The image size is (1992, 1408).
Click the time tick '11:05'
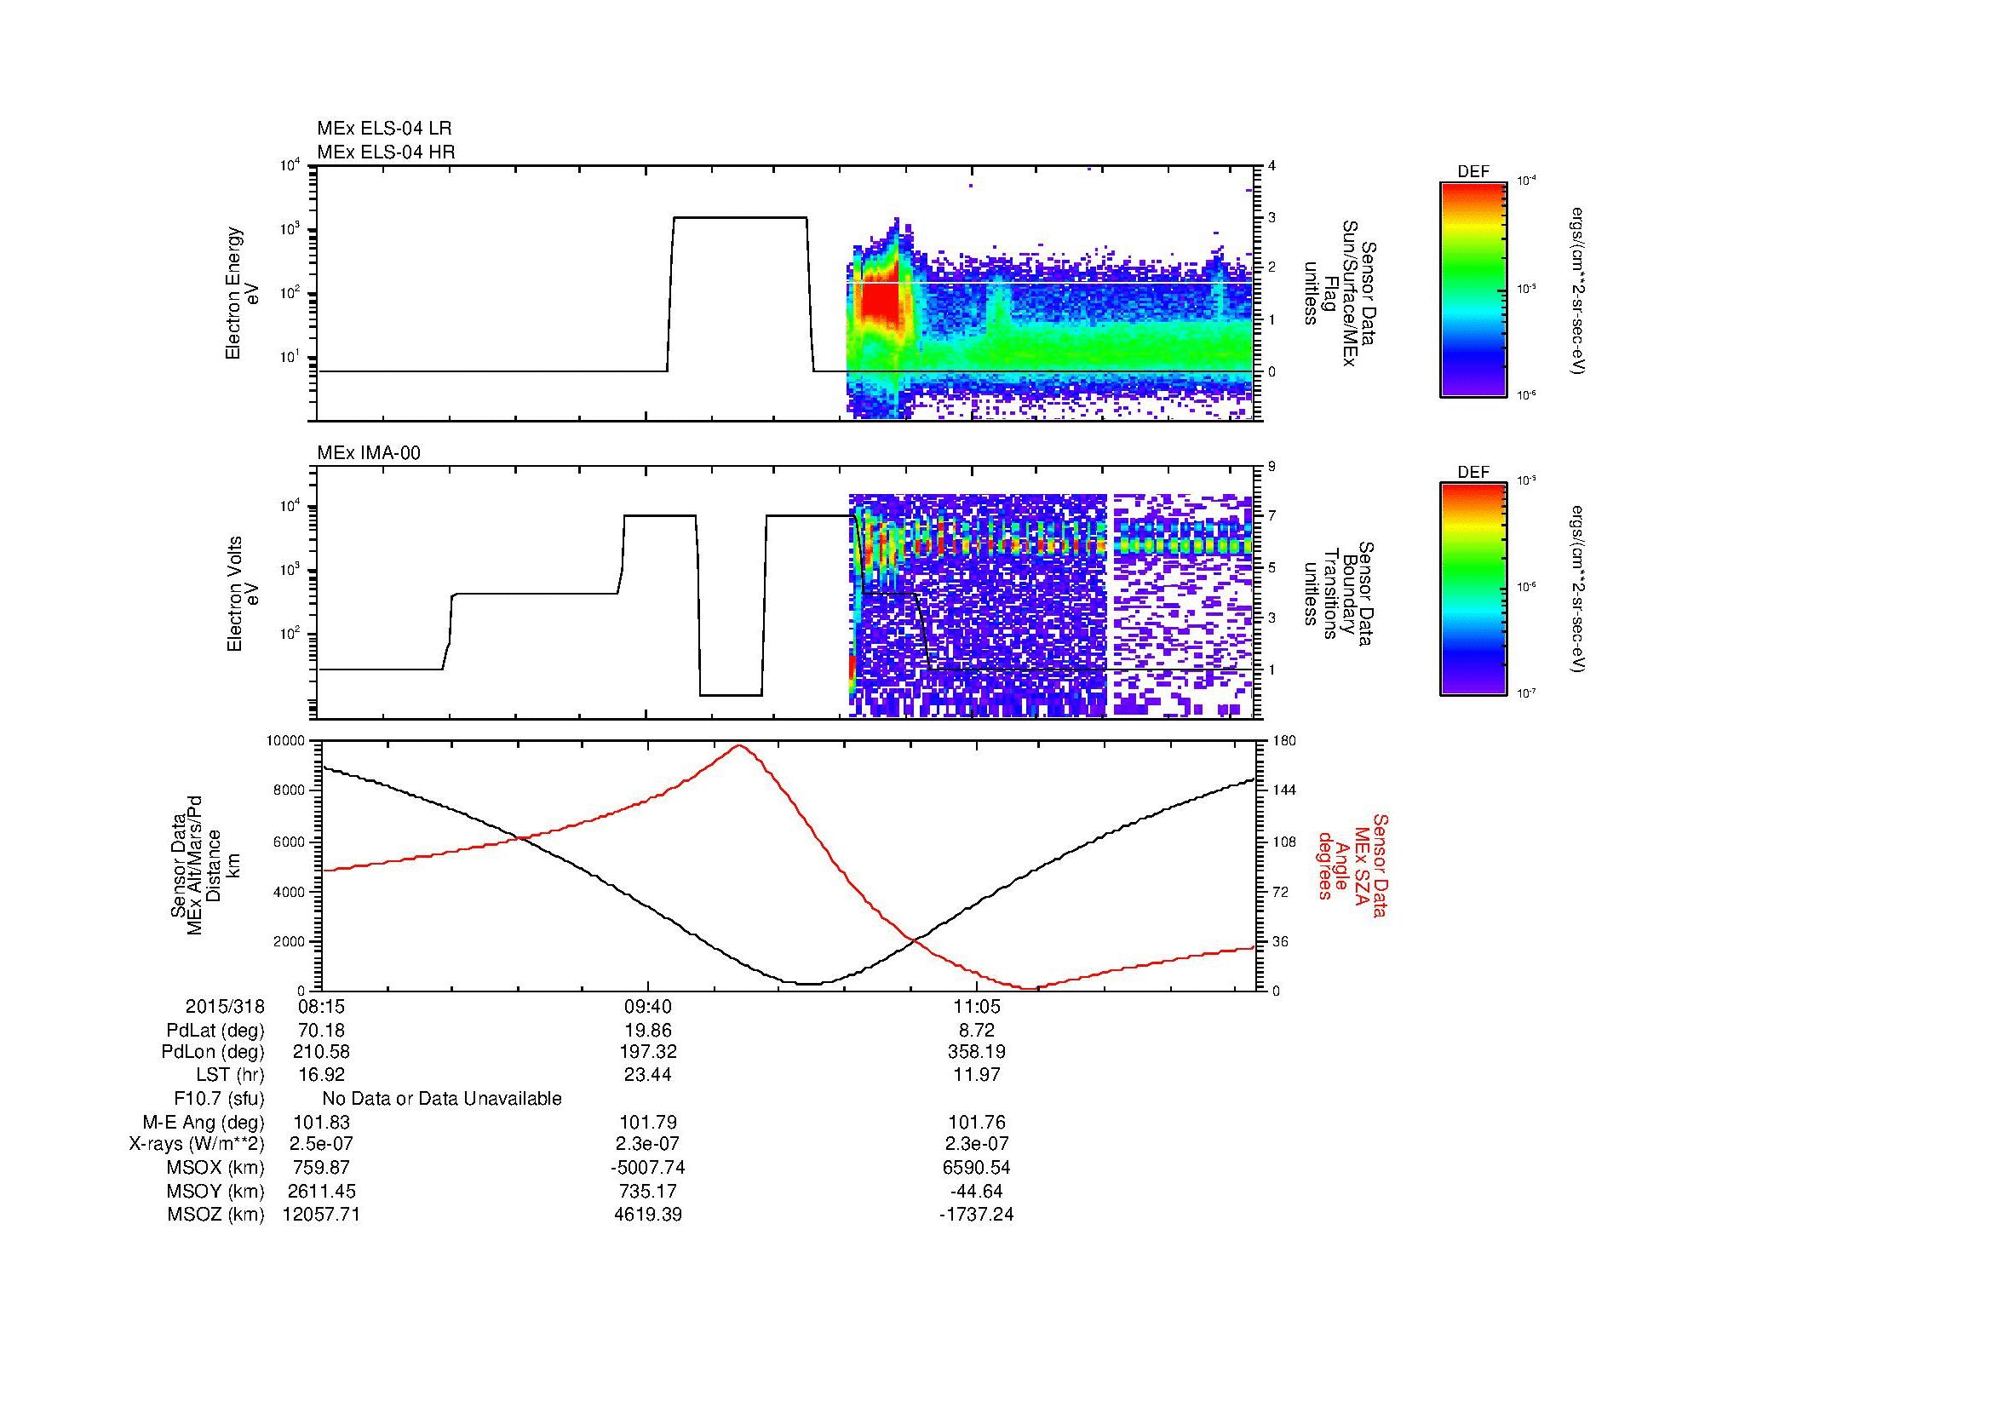(x=976, y=1007)
